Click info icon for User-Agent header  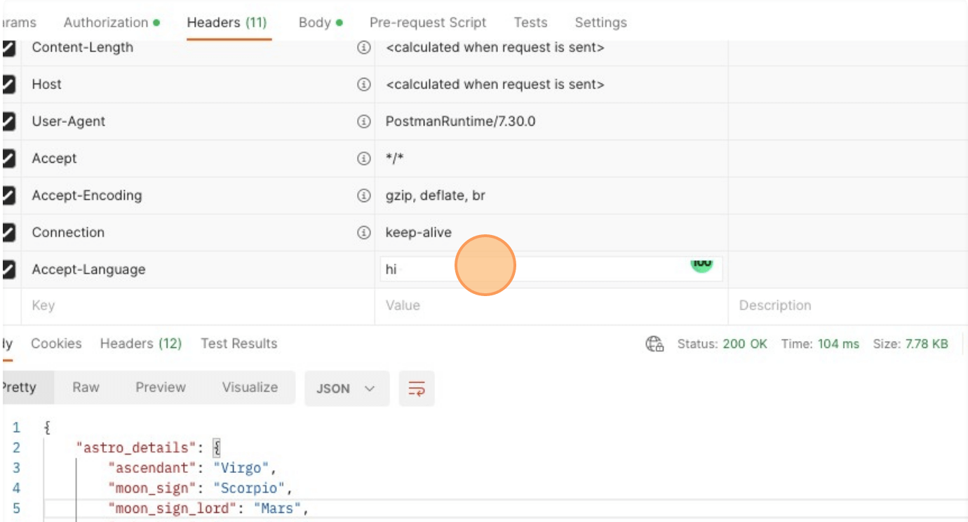click(363, 121)
